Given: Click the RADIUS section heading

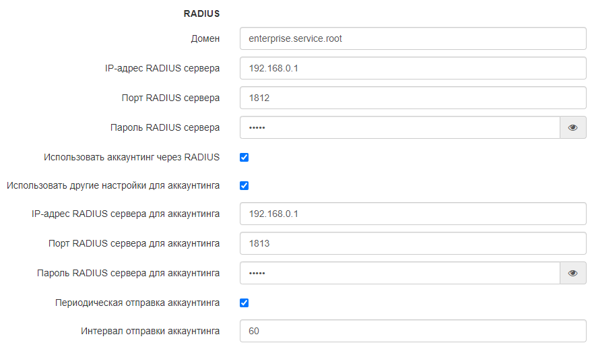Looking at the screenshot, I should tap(201, 13).
